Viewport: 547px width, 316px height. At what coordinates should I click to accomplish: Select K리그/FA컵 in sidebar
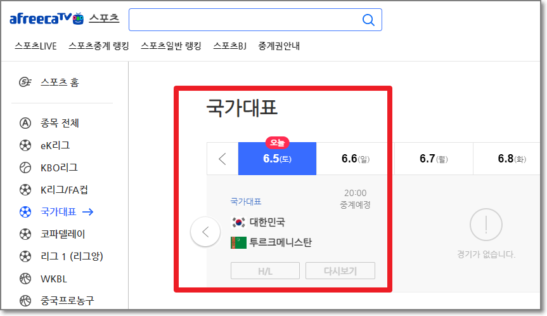pos(64,190)
